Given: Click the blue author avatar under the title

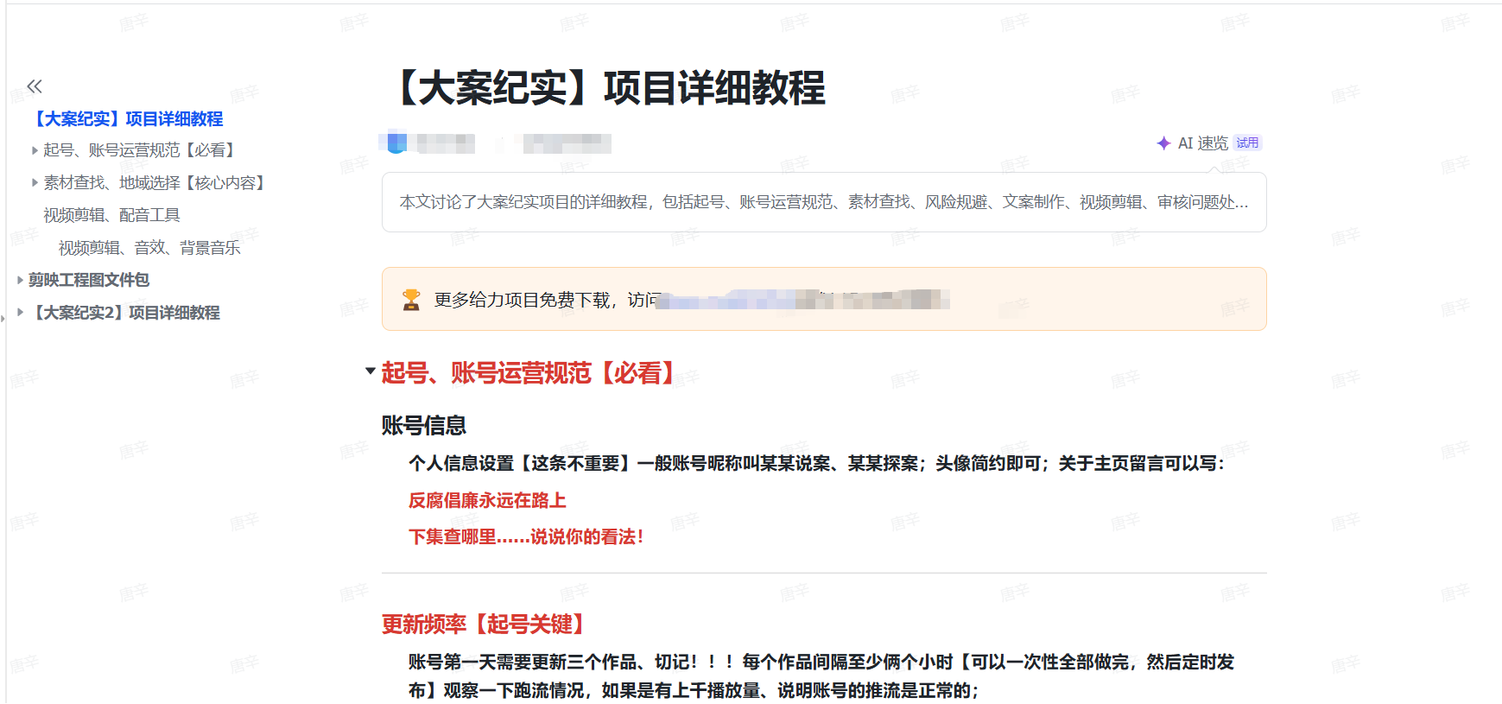Looking at the screenshot, I should click(x=396, y=143).
